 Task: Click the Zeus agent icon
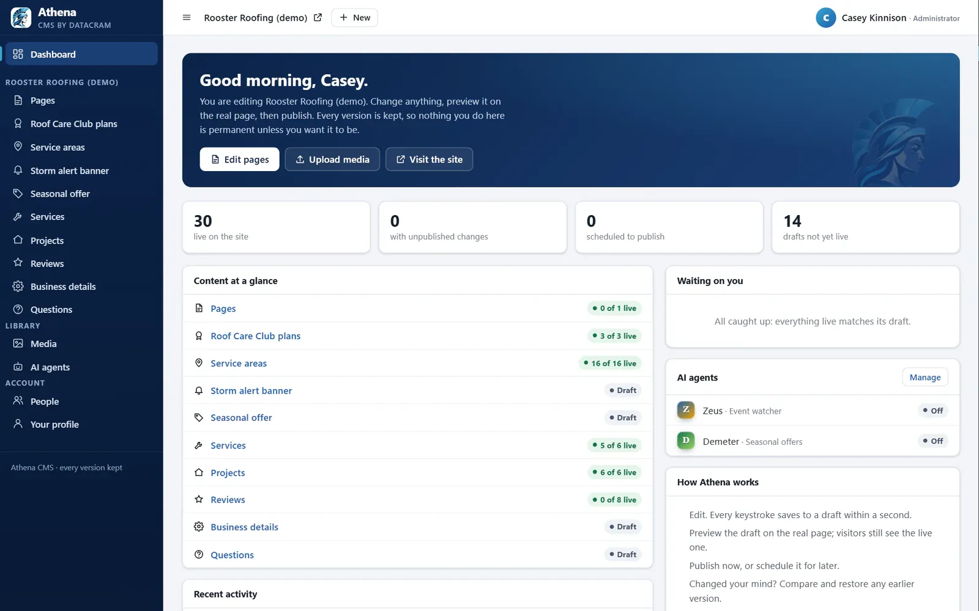[686, 410]
